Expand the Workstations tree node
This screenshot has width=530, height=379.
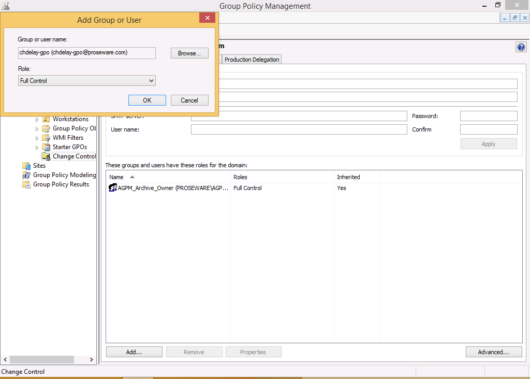point(37,119)
